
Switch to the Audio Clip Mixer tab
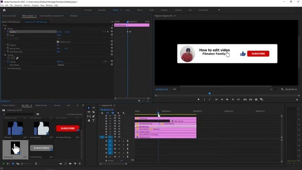[x=51, y=16]
